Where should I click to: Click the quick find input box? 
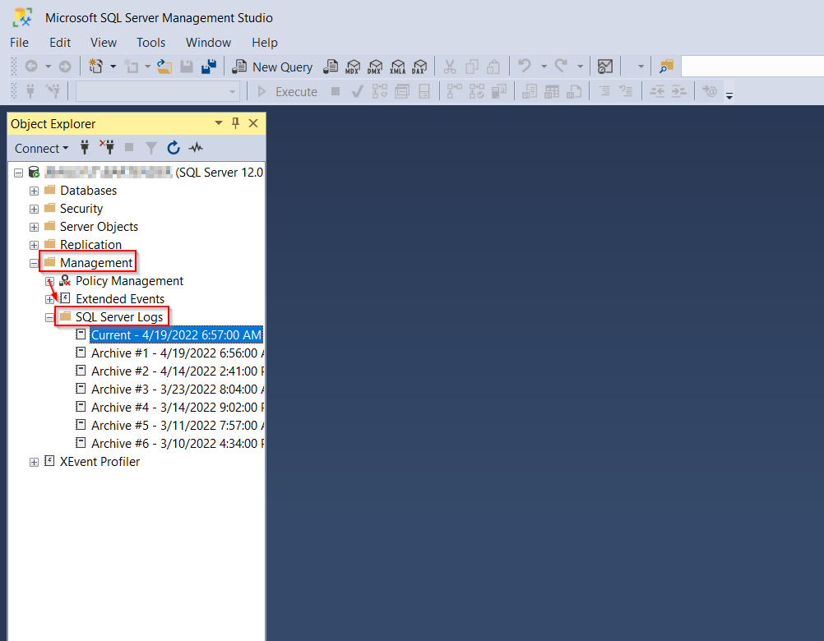point(752,67)
